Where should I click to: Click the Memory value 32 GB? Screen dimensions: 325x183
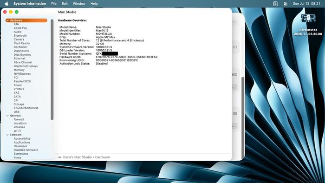100,44
